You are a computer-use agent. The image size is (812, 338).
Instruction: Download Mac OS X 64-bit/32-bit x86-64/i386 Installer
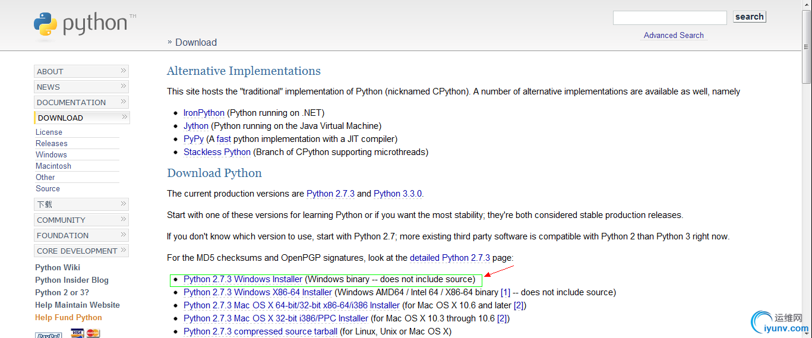click(x=292, y=305)
